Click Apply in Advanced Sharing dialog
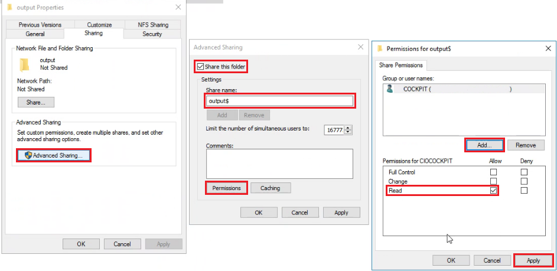The image size is (557, 271). point(341,213)
